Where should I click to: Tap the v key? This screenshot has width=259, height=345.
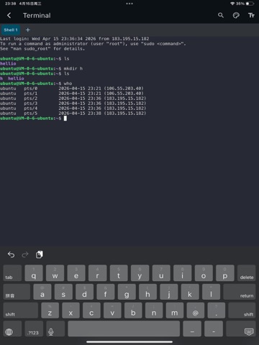tap(112, 310)
